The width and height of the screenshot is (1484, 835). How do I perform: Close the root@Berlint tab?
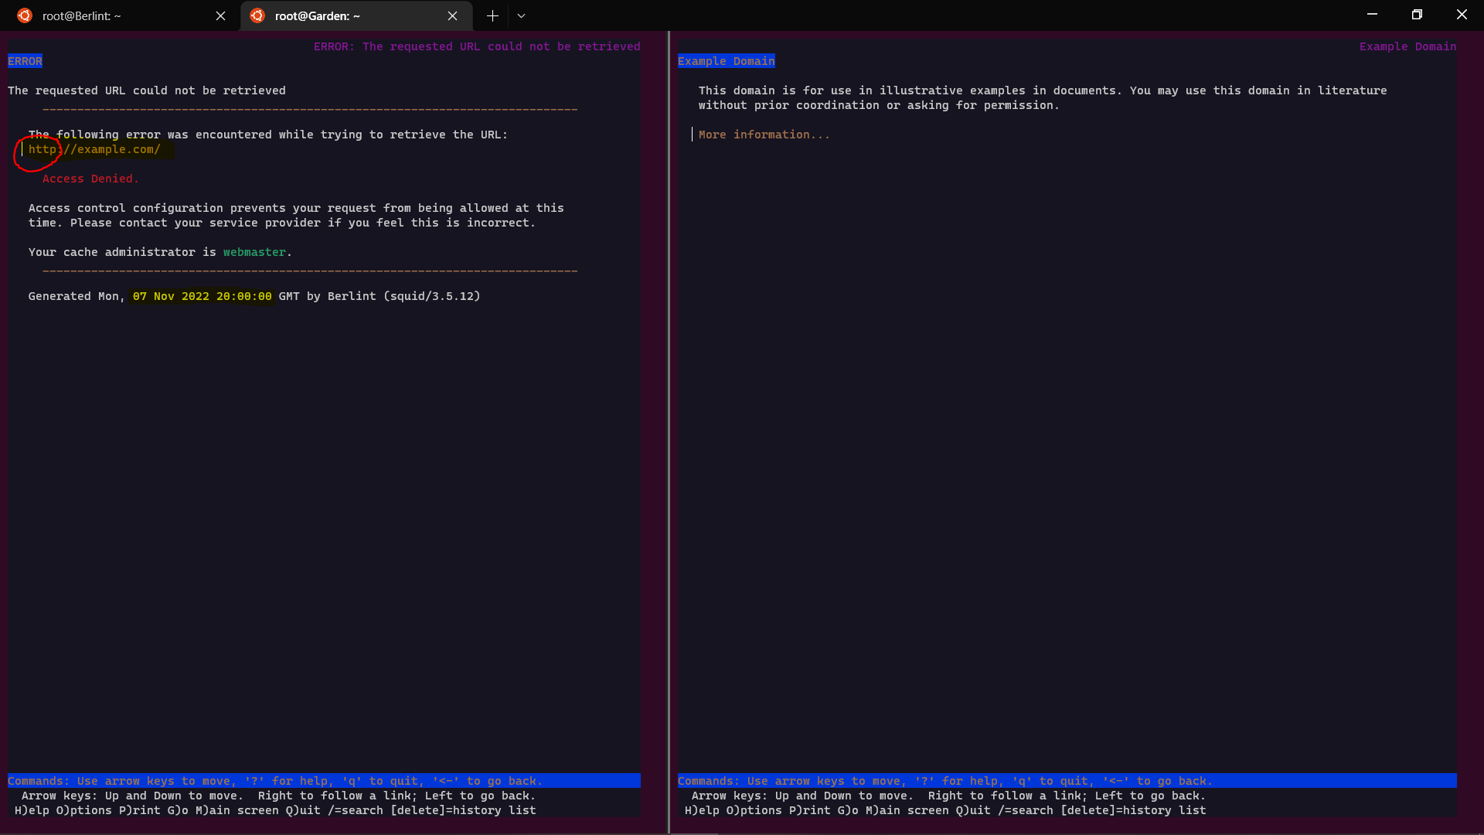click(220, 15)
